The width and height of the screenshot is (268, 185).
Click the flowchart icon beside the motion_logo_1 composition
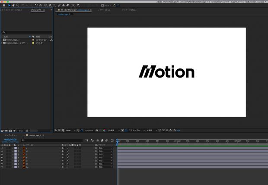(51, 40)
